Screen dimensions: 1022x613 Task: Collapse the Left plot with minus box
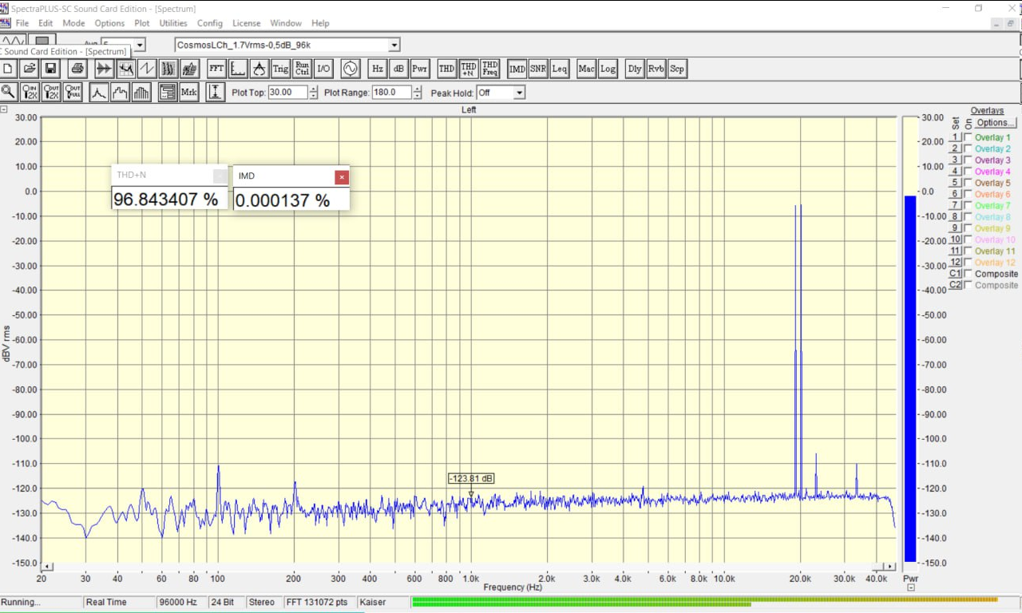point(4,110)
